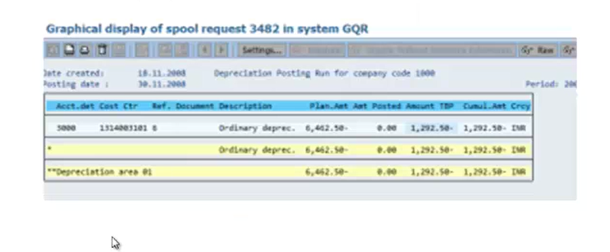
Task: Open the Settings... button
Action: click(262, 50)
